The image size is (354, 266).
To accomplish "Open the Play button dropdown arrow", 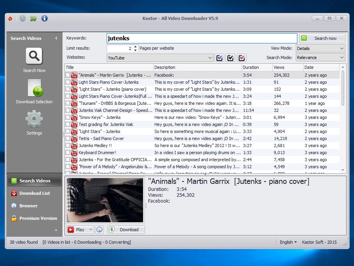I will pyautogui.click(x=91, y=230).
